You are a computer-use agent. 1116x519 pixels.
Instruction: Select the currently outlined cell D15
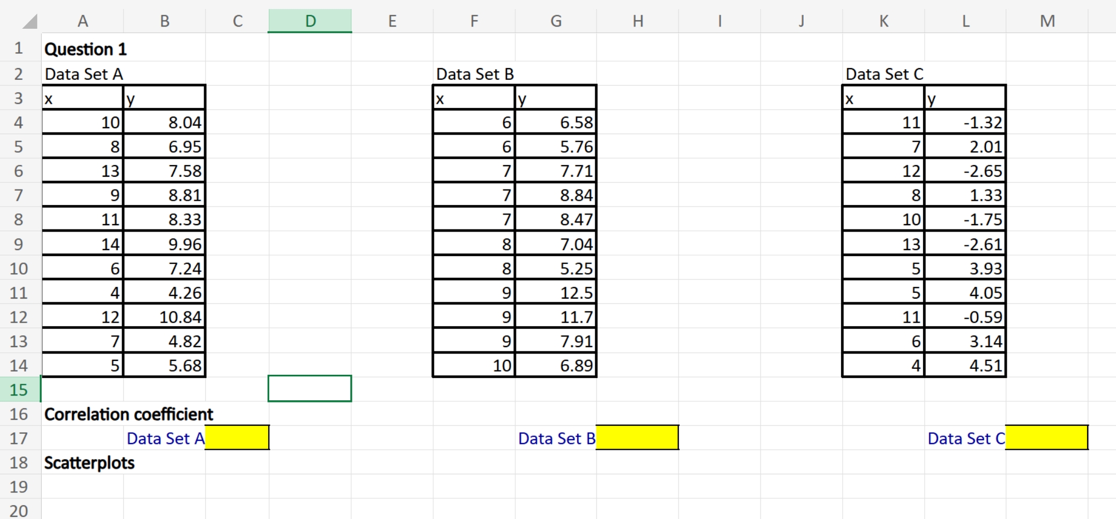pyautogui.click(x=310, y=389)
